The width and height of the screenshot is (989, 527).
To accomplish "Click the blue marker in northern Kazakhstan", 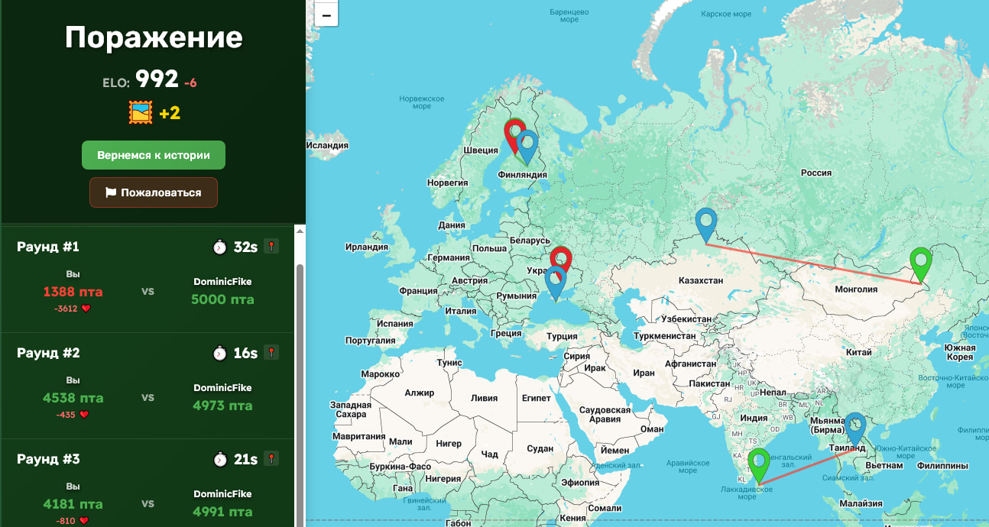I will (706, 225).
